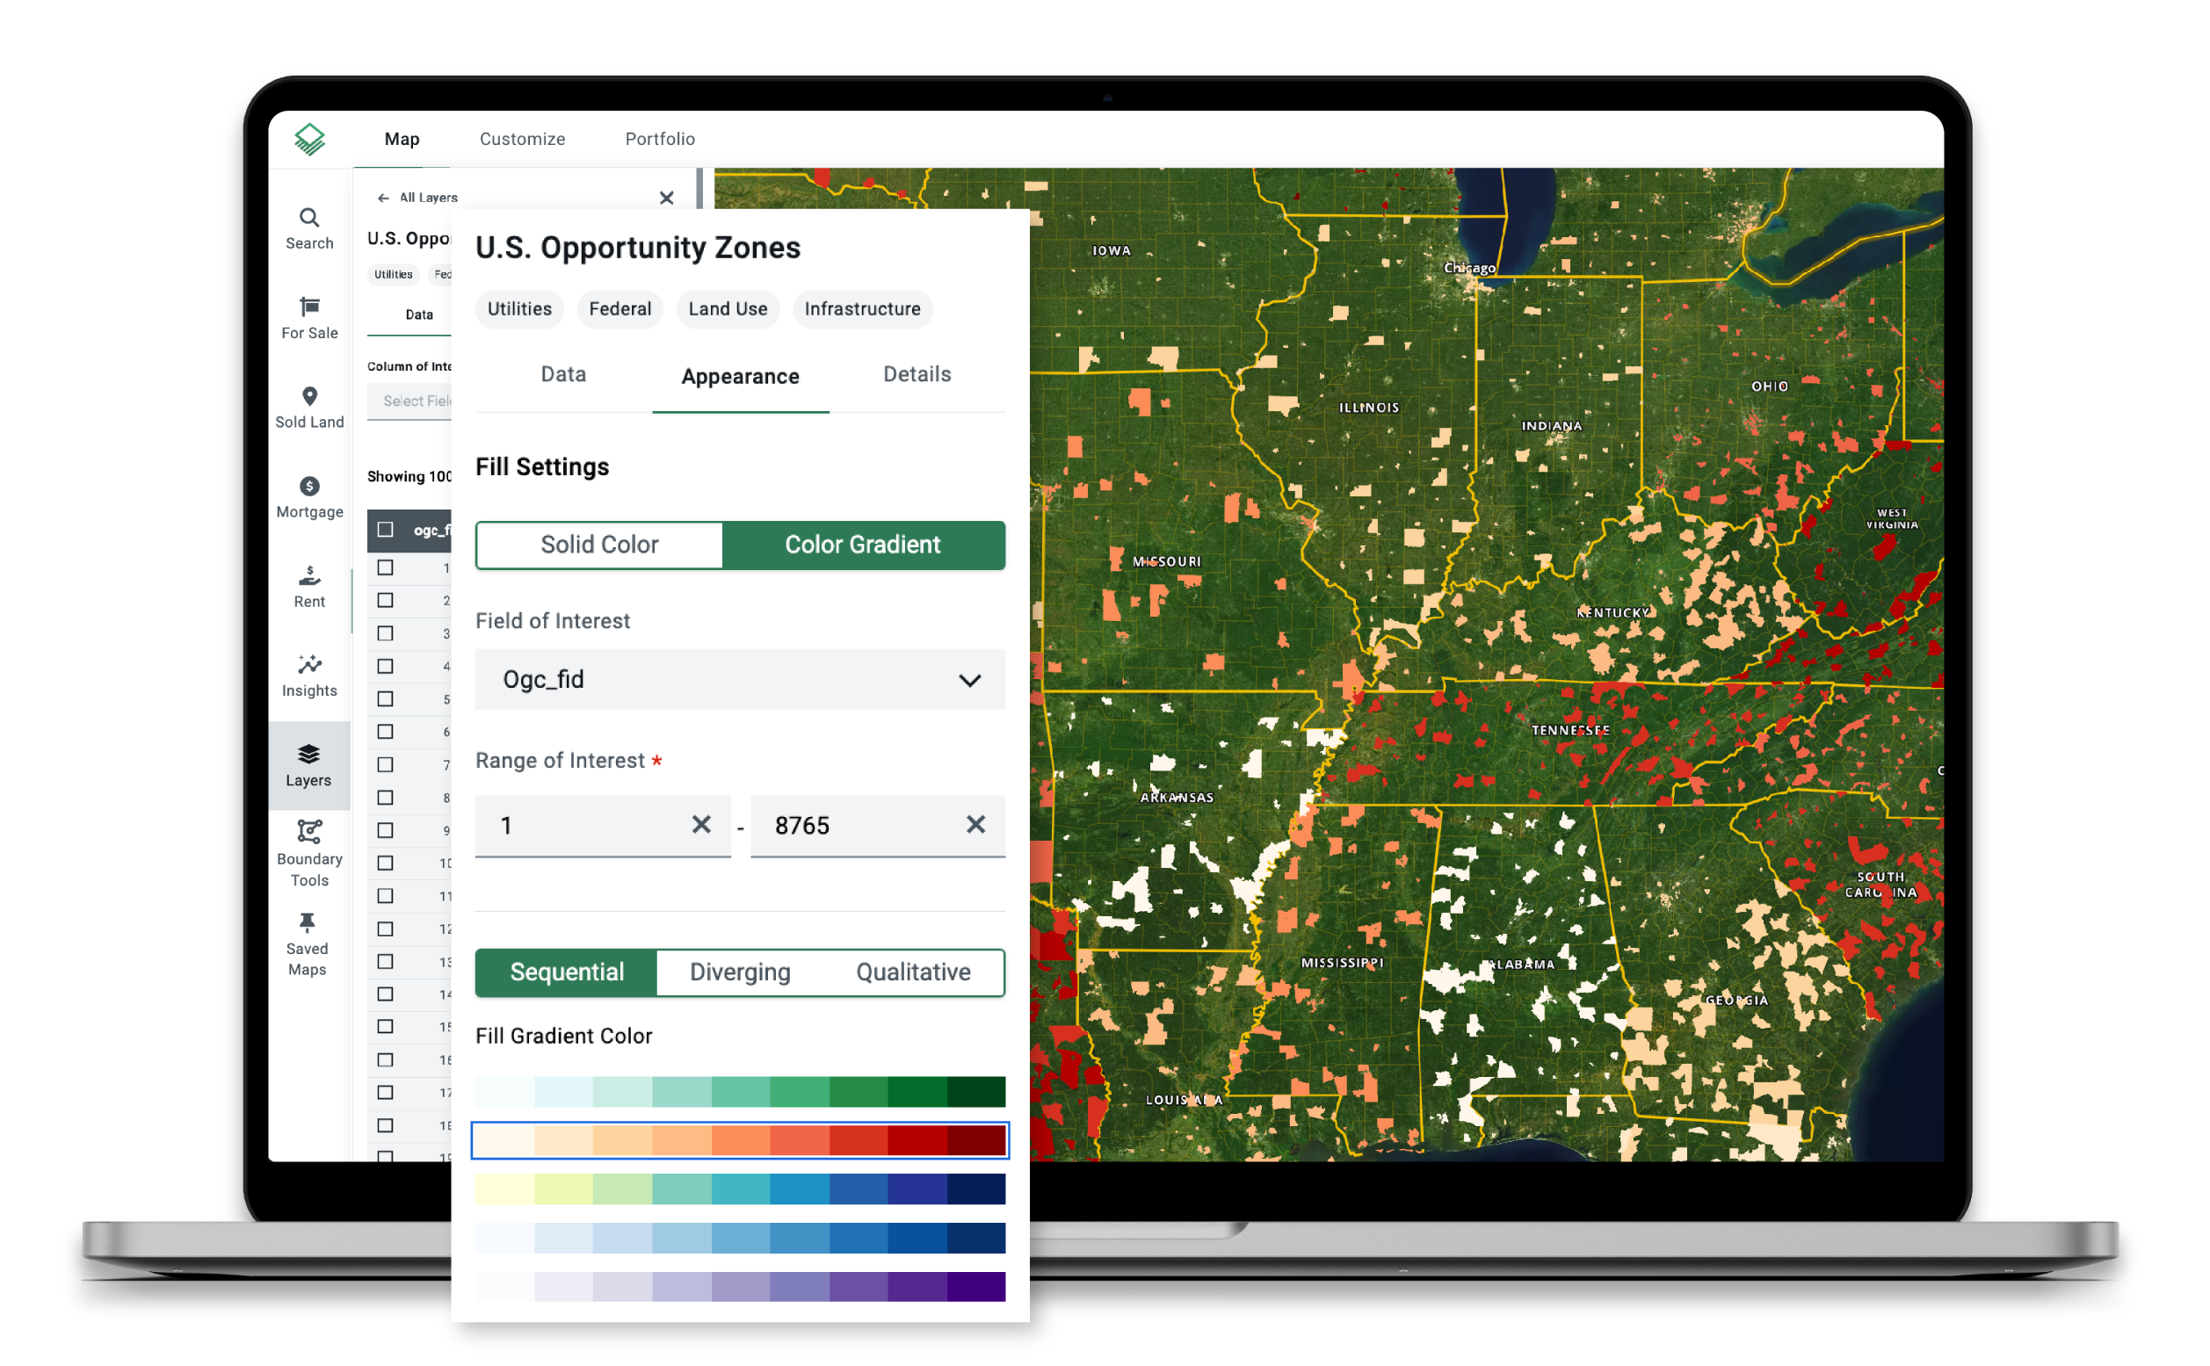Choose Solid Color fill mode

[x=599, y=545]
